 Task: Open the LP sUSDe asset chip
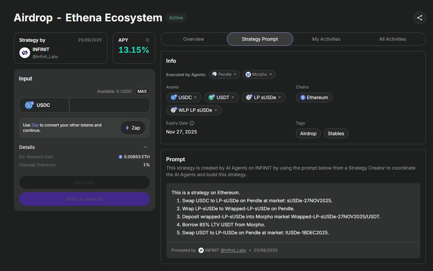tap(264, 98)
